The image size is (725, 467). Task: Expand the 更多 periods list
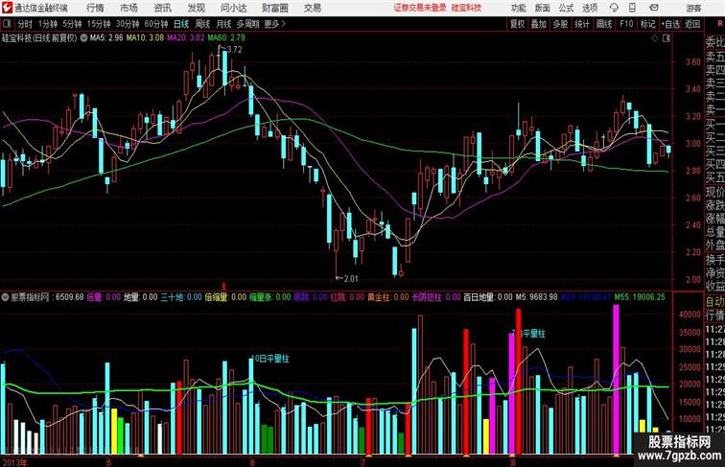click(x=274, y=24)
